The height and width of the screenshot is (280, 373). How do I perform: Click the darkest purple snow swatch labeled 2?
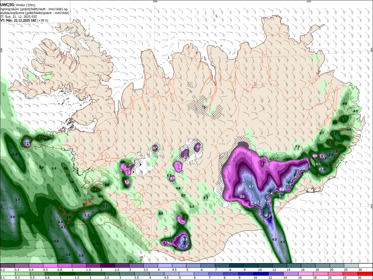click(x=108, y=266)
